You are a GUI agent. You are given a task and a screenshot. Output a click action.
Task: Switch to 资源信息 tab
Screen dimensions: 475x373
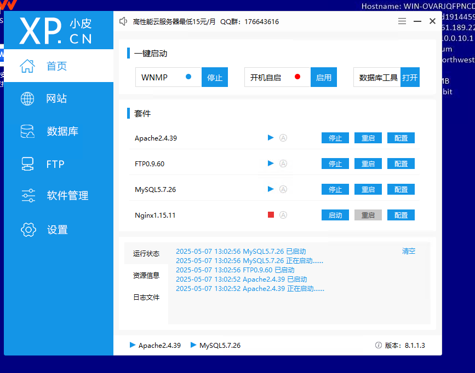(x=146, y=275)
